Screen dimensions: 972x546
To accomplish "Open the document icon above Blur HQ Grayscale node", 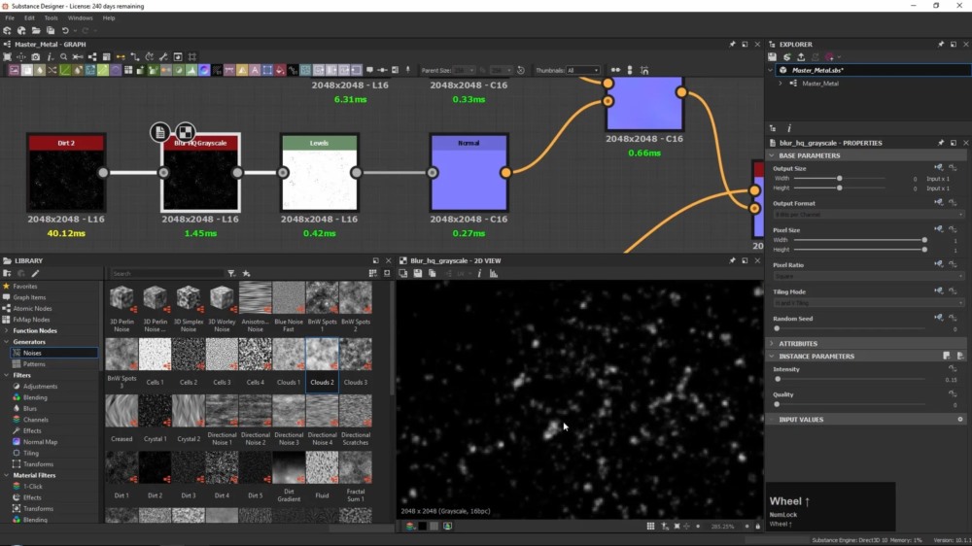I will 160,131.
